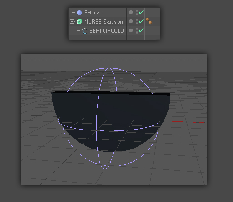Toggle the SEMIICIRCULO layer dot
Viewport: 233px width, 202px height.
click(131, 30)
